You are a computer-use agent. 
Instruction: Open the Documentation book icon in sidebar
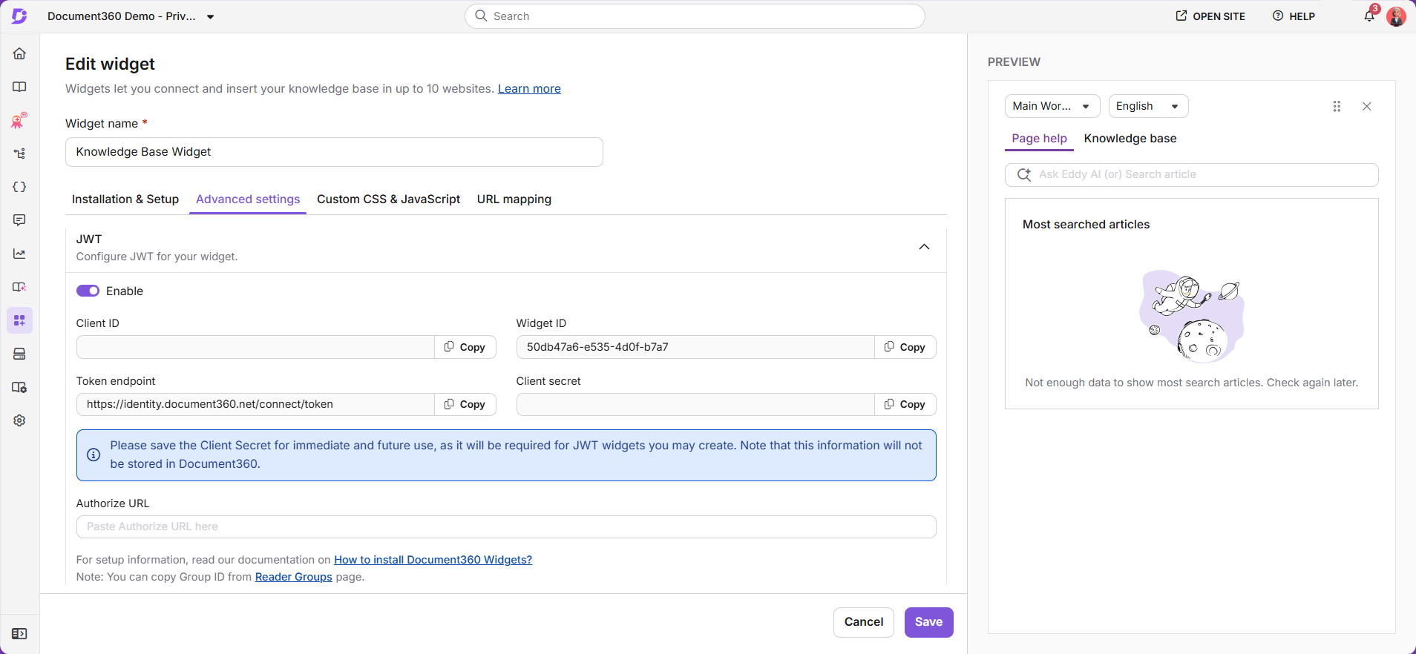click(x=19, y=87)
